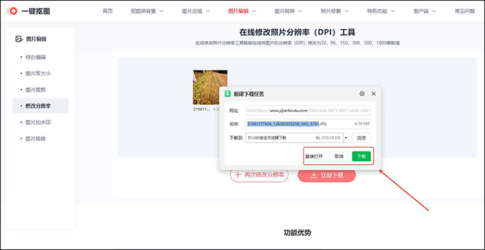Click the pin icon in the download dialog
This screenshot has width=485, height=250.
pyautogui.click(x=362, y=94)
